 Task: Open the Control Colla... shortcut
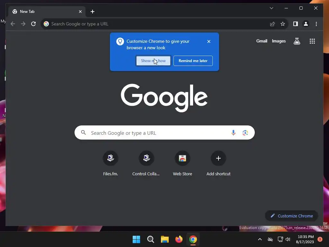(146, 163)
